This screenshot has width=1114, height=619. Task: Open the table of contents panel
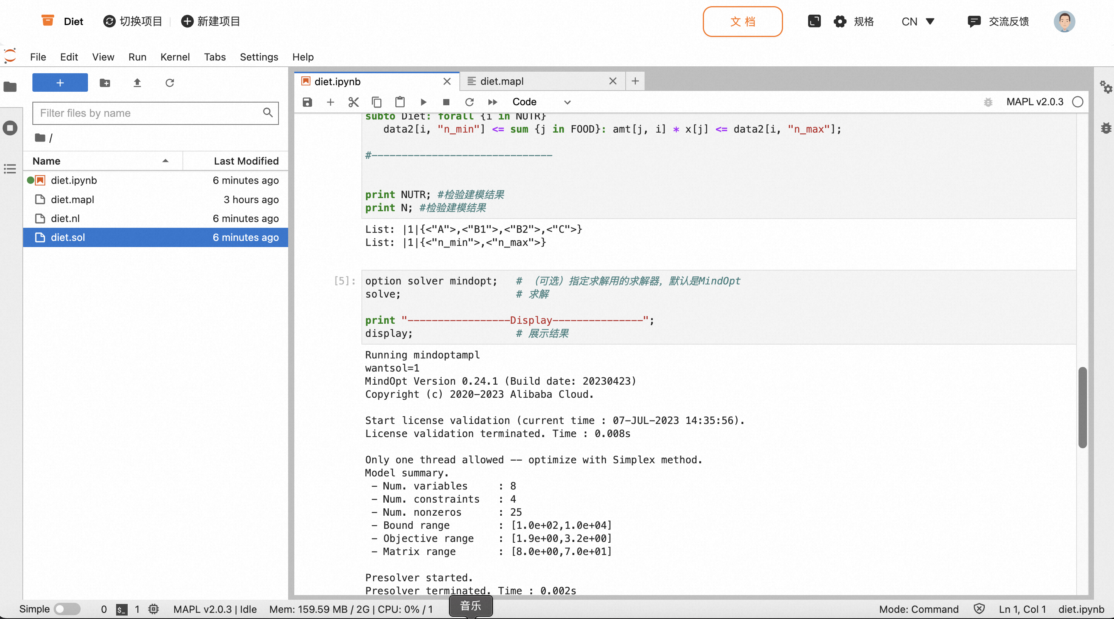tap(10, 168)
